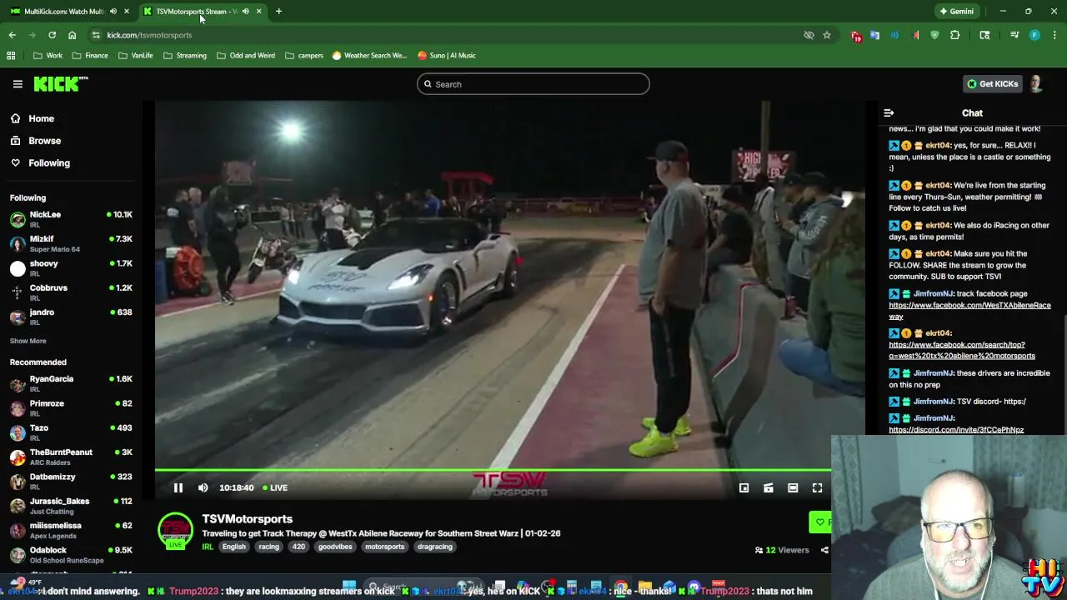The image size is (1067, 600).
Task: Open the VanLife bookmarks folder
Action: (135, 56)
